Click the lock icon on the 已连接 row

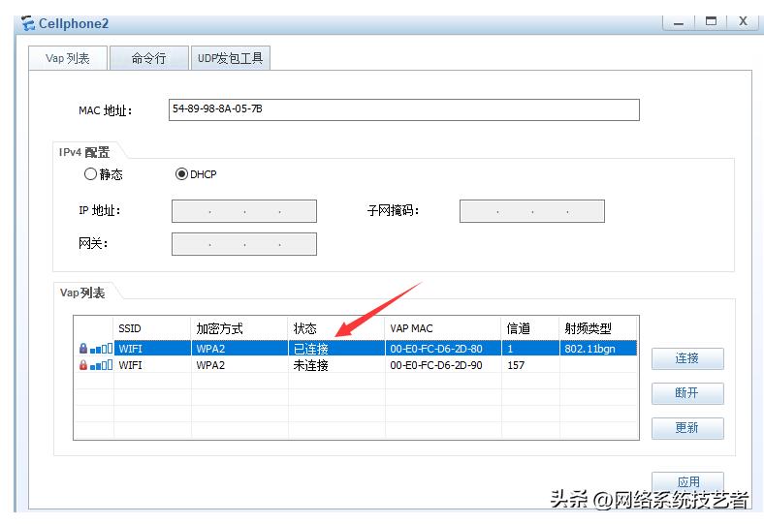pos(83,349)
